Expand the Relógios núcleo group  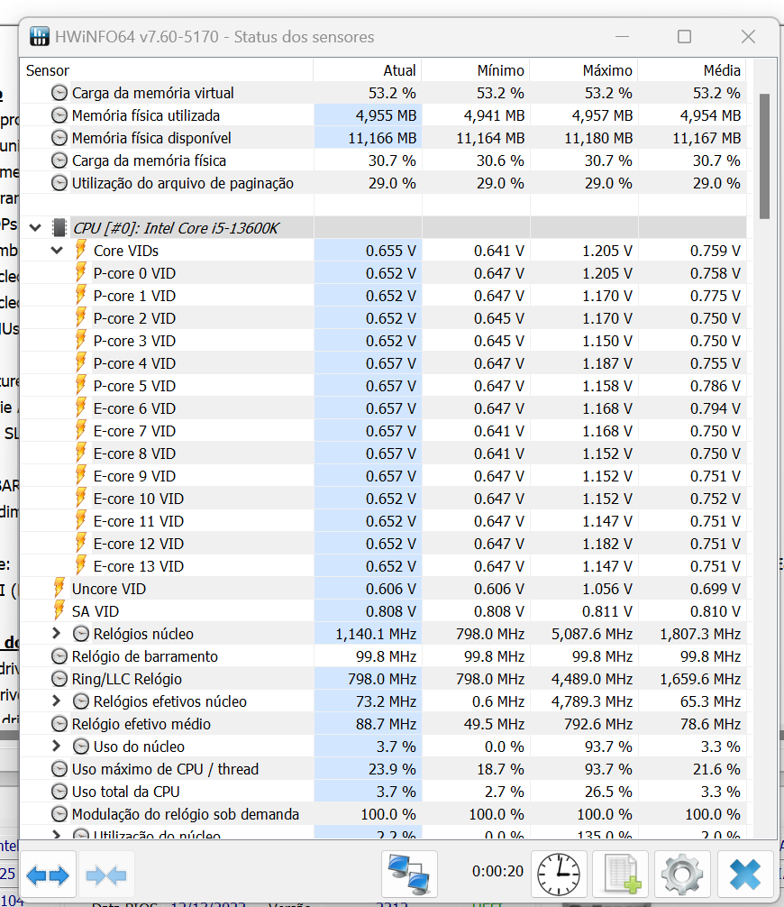coord(56,634)
